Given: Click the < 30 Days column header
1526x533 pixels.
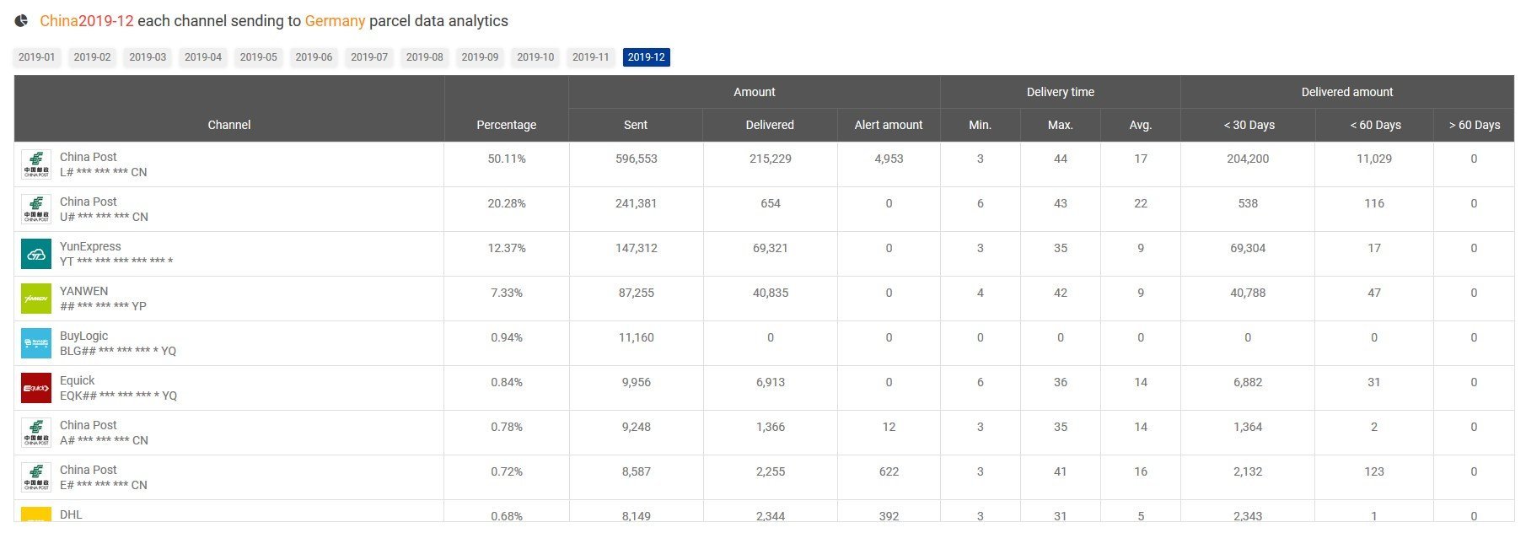Looking at the screenshot, I should (1249, 125).
